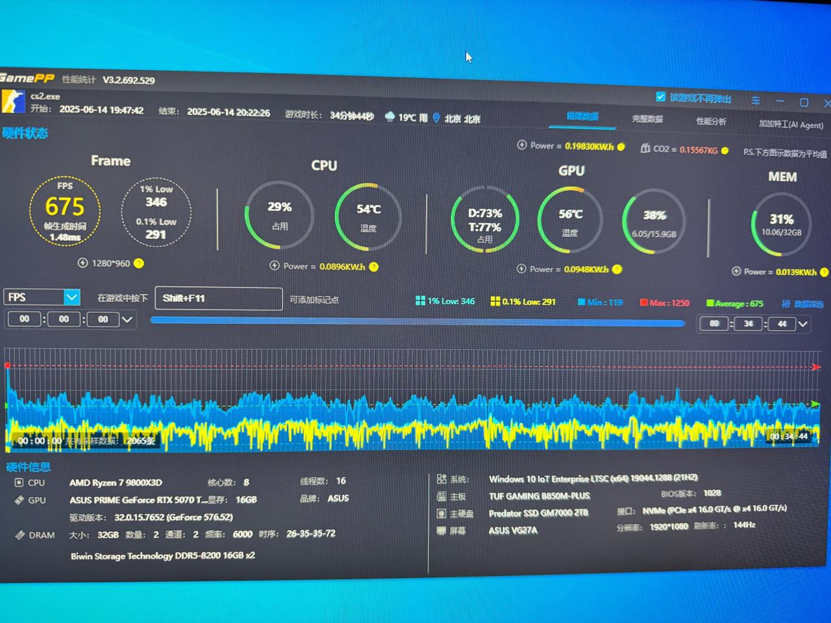Expand the start time 00:00:00 dropdown arrow
This screenshot has width=831, height=623.
point(127,319)
